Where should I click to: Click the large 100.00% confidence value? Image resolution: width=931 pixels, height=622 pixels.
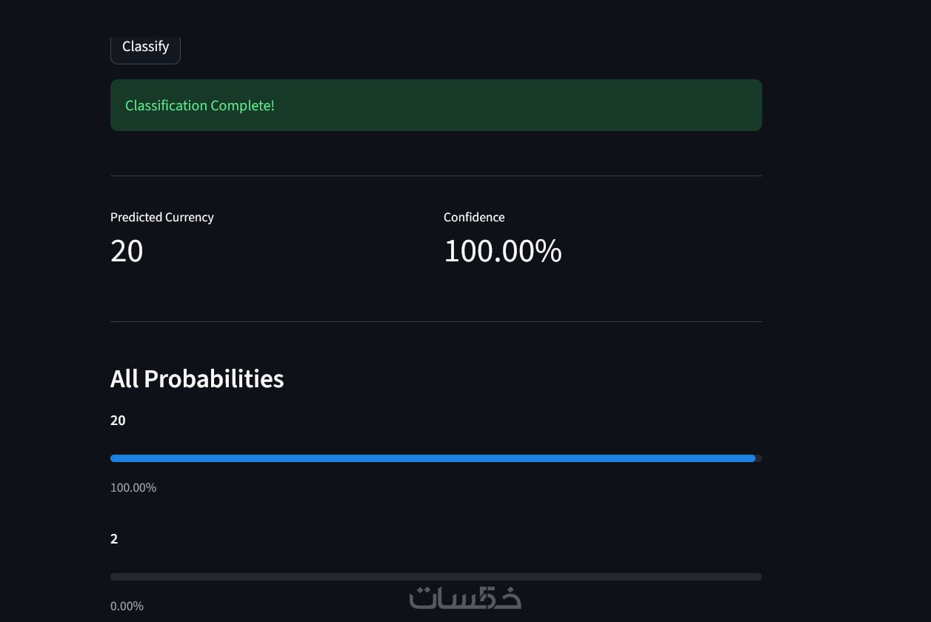(x=502, y=251)
